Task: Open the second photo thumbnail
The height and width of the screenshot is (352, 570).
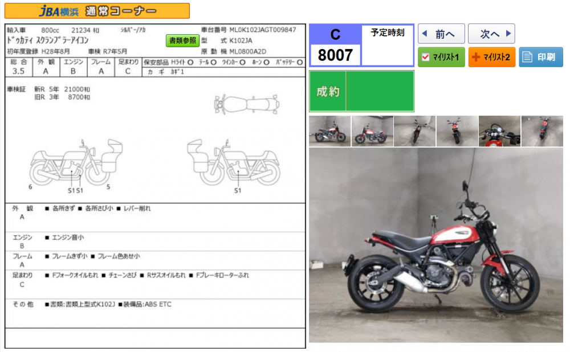Action: [372, 131]
